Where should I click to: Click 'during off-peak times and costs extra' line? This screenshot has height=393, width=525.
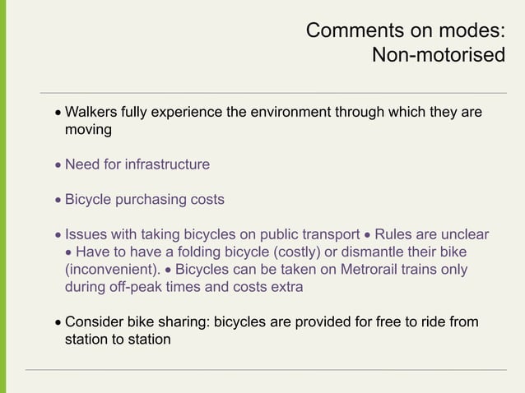(184, 287)
